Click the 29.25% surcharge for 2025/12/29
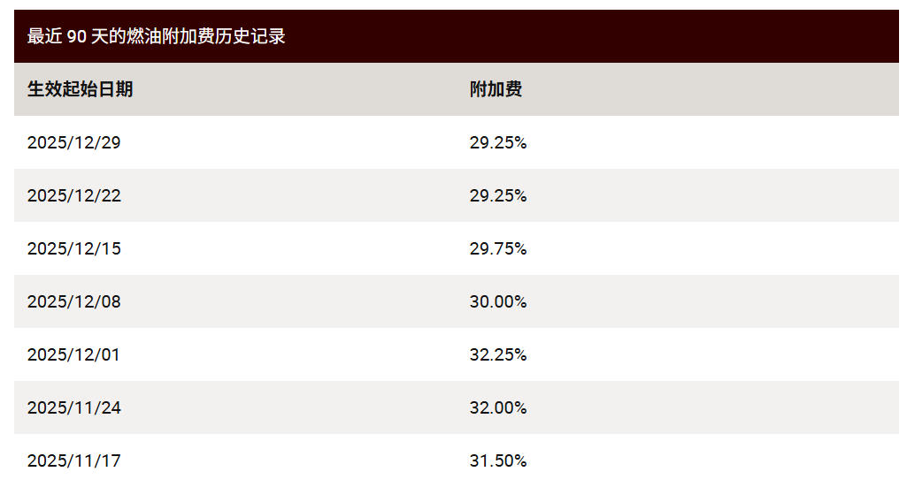907x487 pixels. (498, 142)
